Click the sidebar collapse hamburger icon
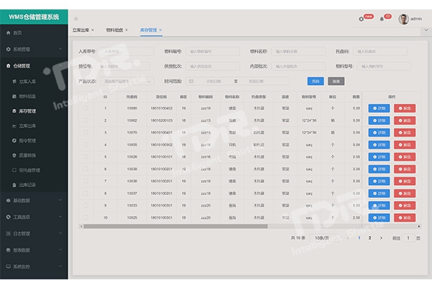Image resolution: width=432 pixels, height=288 pixels. tap(76, 19)
